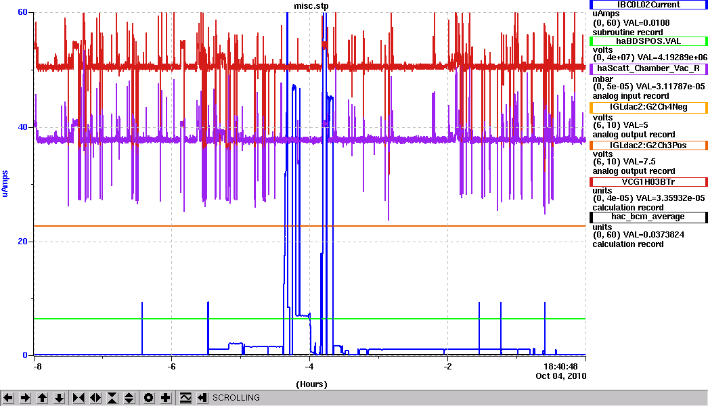Click the 18:40:48 timestamp
The image size is (708, 406).
click(x=560, y=367)
